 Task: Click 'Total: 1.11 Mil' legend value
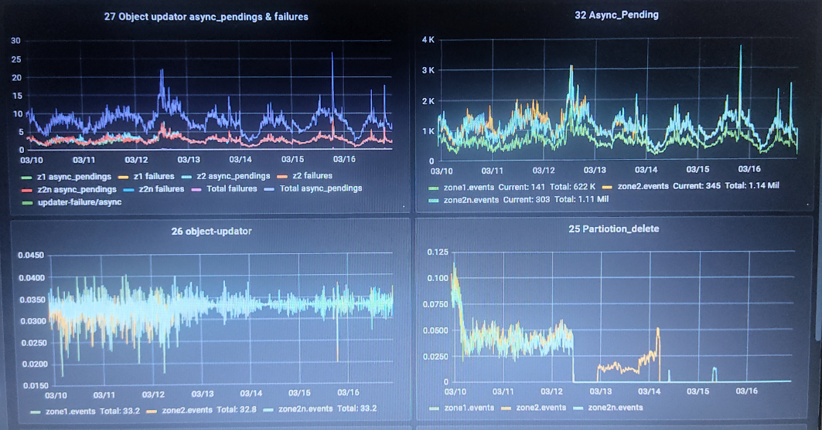coord(582,199)
